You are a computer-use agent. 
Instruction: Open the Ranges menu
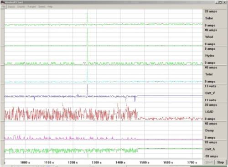tap(31, 7)
